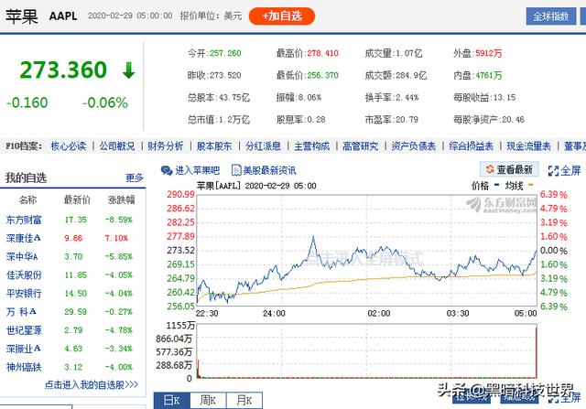Image resolution: width=586 pixels, height=409 pixels.
Task: Click the 进入苹果吧 chat icon
Action: (x=167, y=171)
